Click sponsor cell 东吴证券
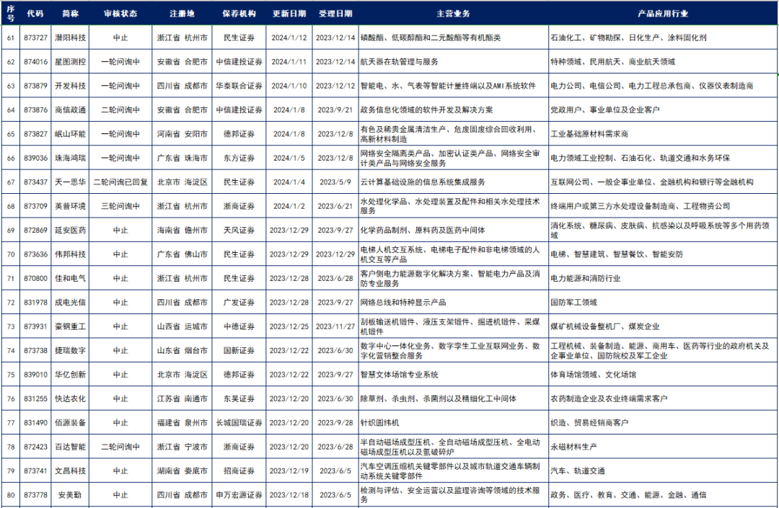Image resolution: width=779 pixels, height=508 pixels. pos(239,398)
